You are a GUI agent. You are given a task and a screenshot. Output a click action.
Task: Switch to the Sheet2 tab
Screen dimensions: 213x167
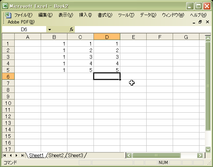56,155
